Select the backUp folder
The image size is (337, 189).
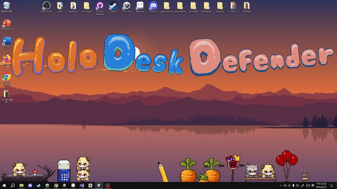[x=220, y=7]
